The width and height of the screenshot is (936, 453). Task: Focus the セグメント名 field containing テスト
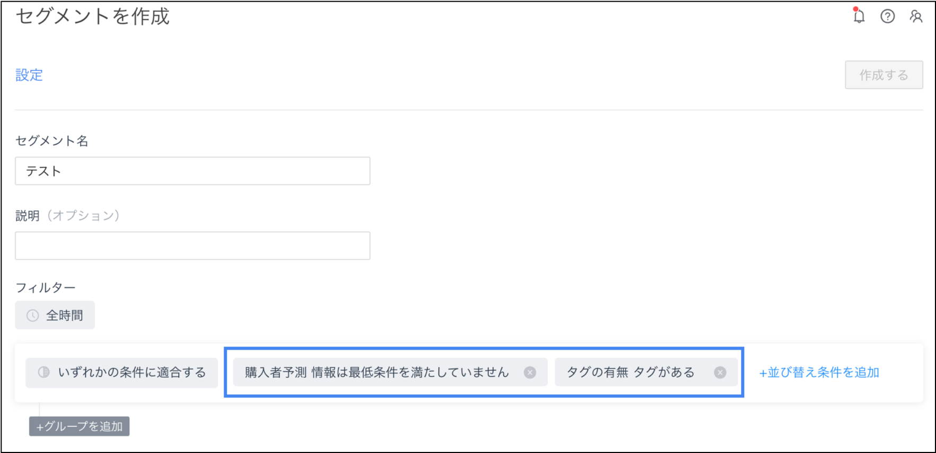(192, 171)
